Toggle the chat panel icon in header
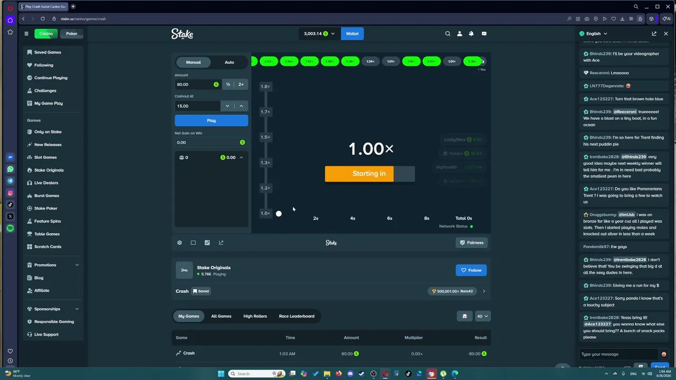The image size is (676, 380). [484, 34]
